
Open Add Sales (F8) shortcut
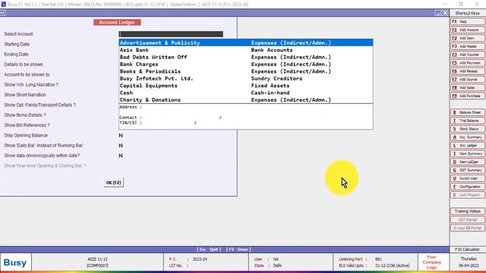tap(468, 88)
